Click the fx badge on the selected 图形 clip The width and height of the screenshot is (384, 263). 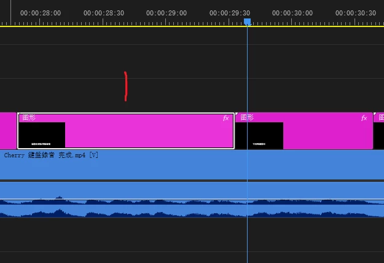[226, 118]
